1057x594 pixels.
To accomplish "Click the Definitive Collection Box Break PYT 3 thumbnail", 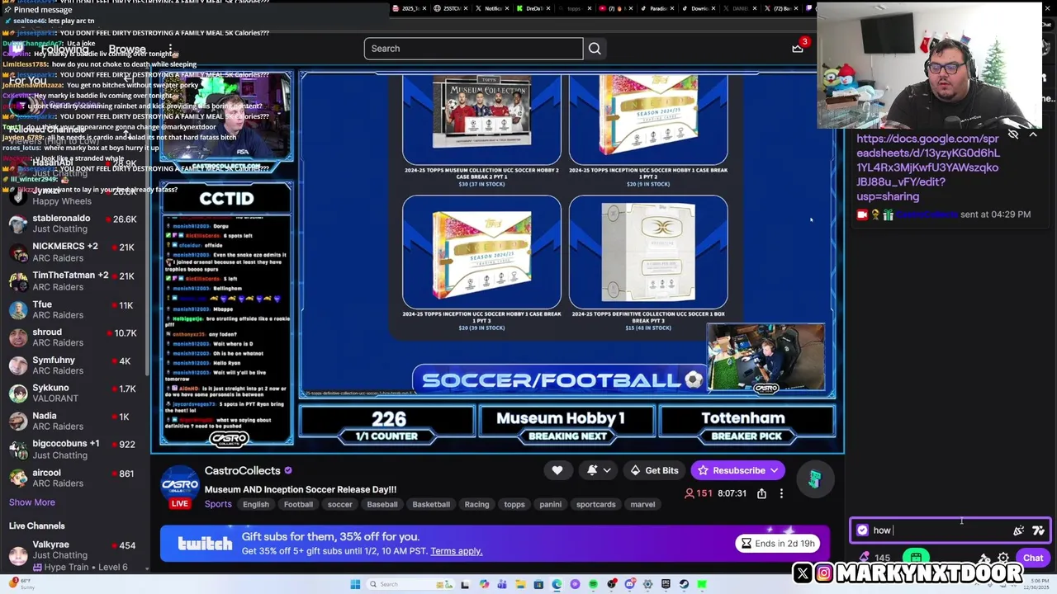I will (648, 252).
